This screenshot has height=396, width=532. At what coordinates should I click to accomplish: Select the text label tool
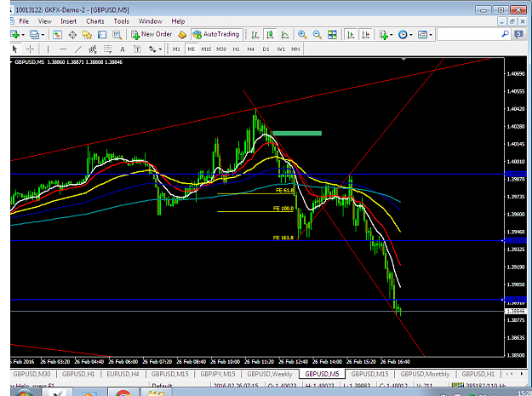pos(137,49)
